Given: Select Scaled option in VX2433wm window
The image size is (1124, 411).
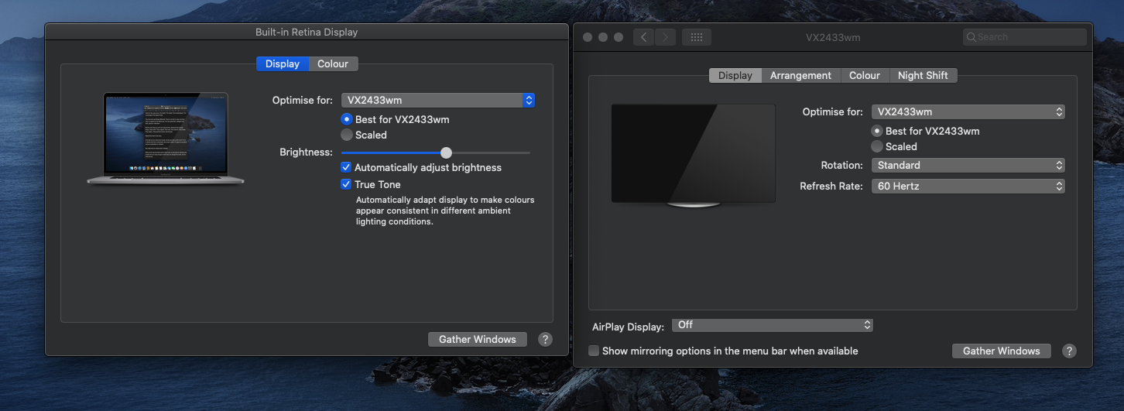Looking at the screenshot, I should [x=877, y=146].
